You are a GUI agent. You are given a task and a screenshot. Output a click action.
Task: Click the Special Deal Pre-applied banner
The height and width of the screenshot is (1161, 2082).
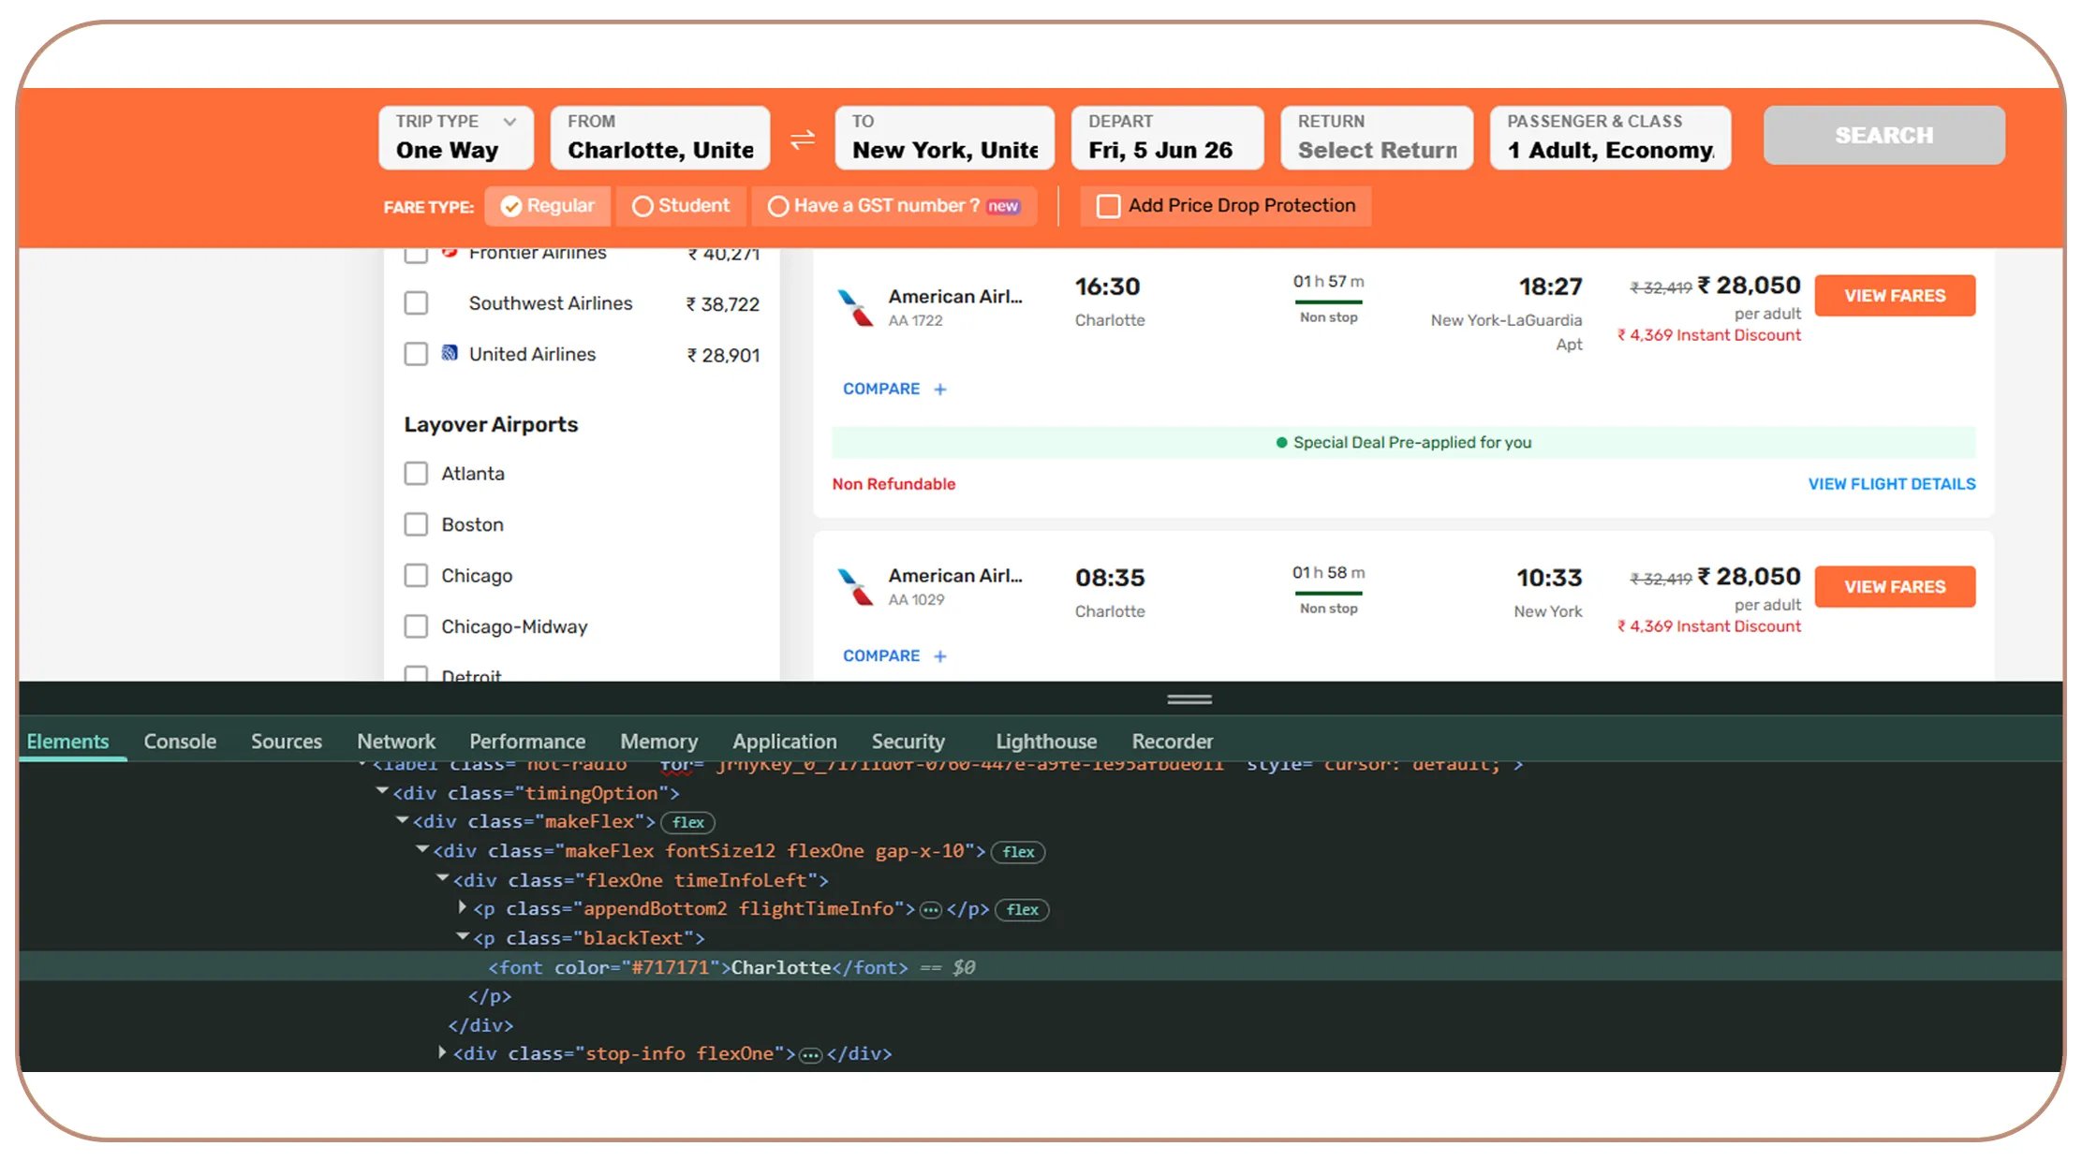1404,443
